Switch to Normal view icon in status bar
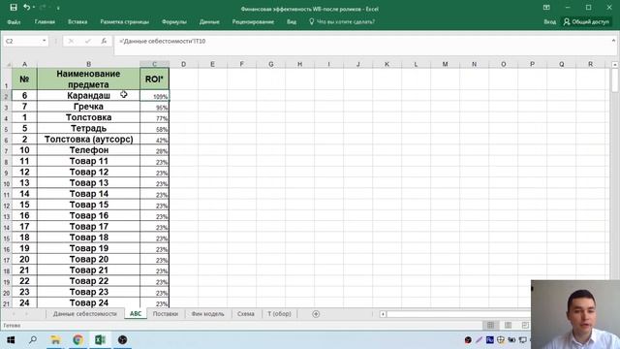The image size is (620, 349). 490,326
